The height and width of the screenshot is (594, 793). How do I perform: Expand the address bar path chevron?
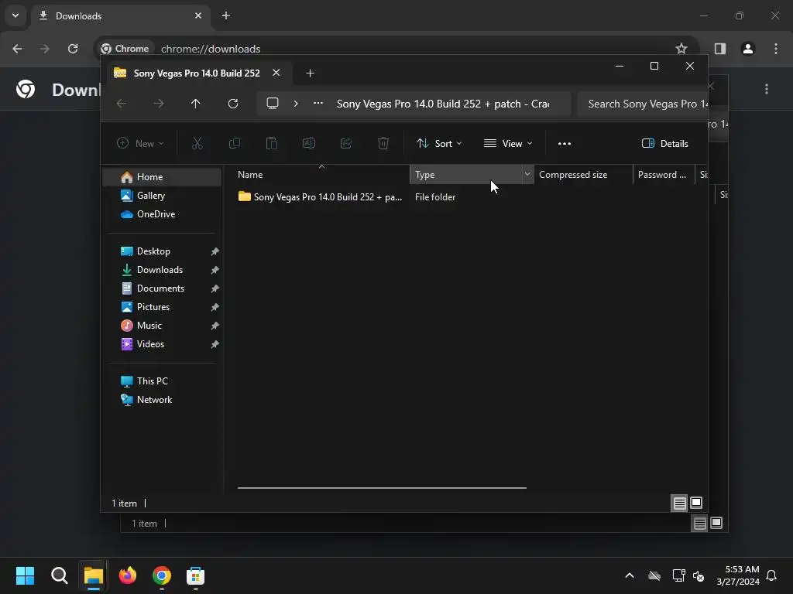click(x=296, y=104)
